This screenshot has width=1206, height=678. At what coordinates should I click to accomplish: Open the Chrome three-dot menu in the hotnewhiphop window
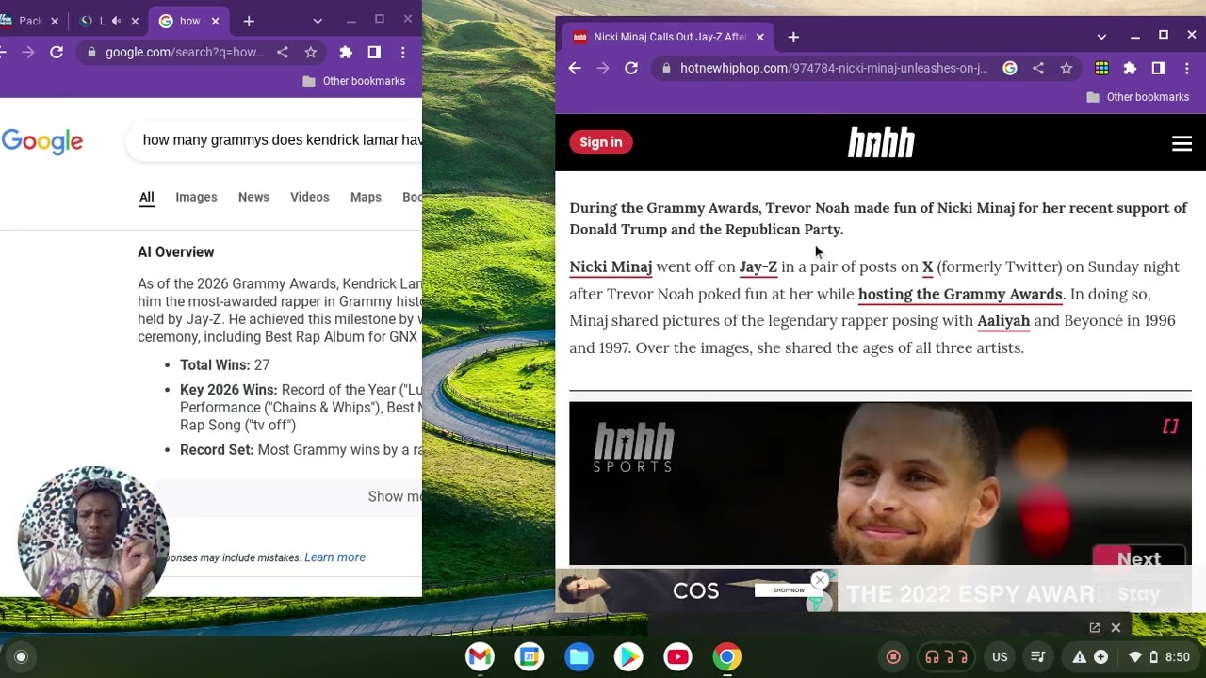[x=1186, y=68]
